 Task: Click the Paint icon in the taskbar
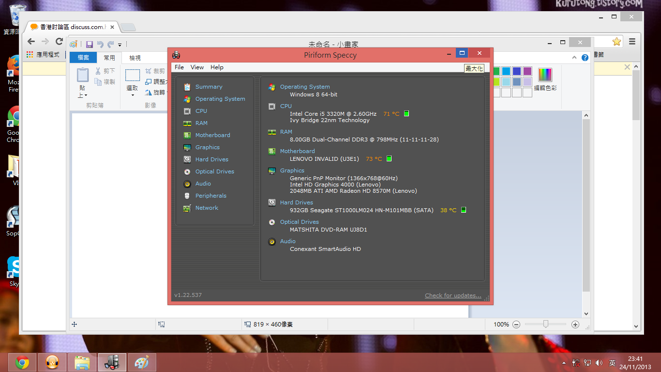[x=142, y=362]
